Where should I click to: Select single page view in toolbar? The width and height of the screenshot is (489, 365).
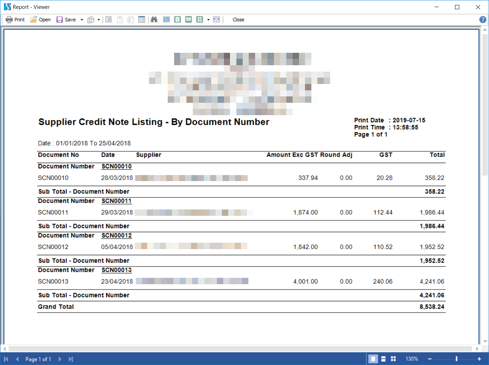[x=178, y=19]
